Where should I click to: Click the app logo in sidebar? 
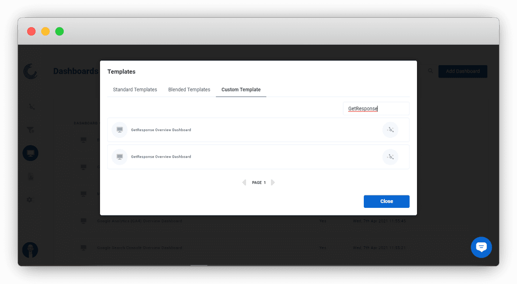coord(31,71)
